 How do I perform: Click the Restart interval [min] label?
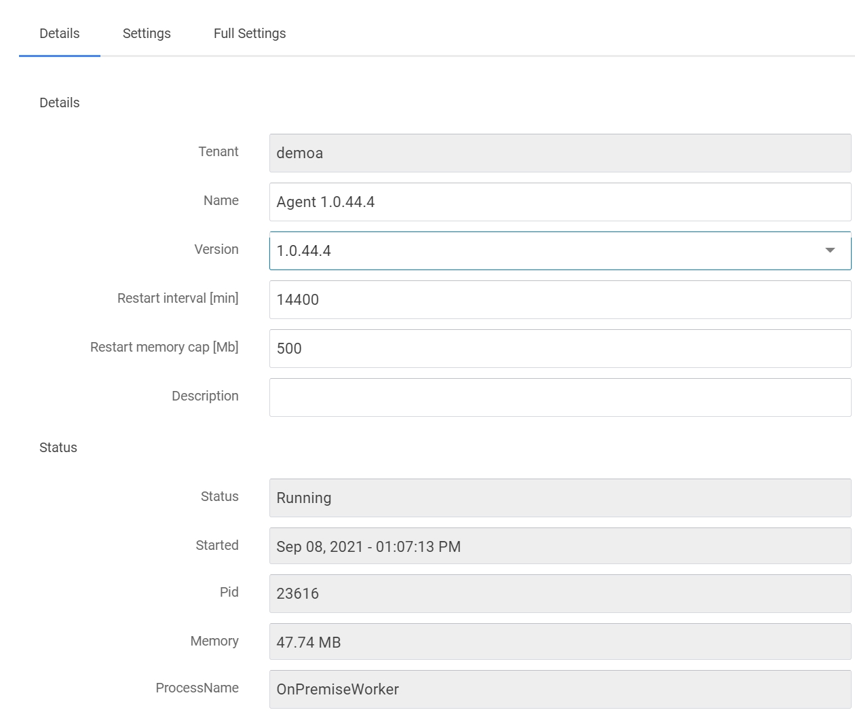click(178, 298)
